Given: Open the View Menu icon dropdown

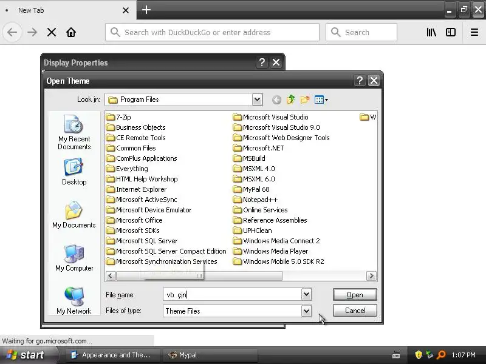Looking at the screenshot, I should click(x=321, y=99).
